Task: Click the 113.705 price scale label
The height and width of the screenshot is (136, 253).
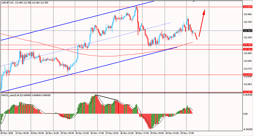Action: click(x=248, y=22)
